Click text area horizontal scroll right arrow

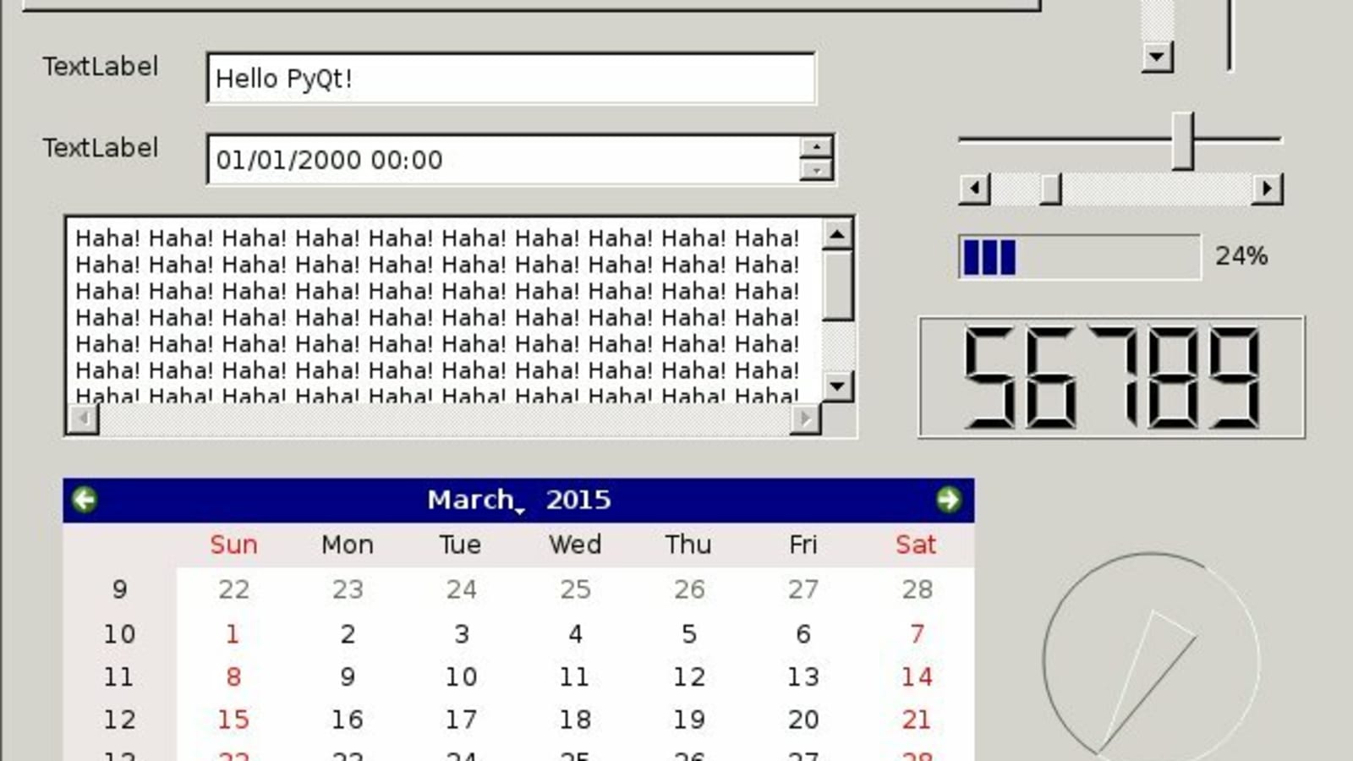click(x=805, y=419)
